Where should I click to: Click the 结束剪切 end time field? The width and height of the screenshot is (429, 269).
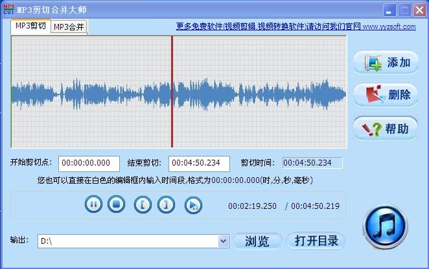click(199, 163)
